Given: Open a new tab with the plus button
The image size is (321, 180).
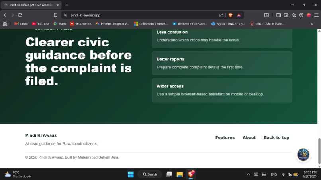Looking at the screenshot, I should pos(67,5).
